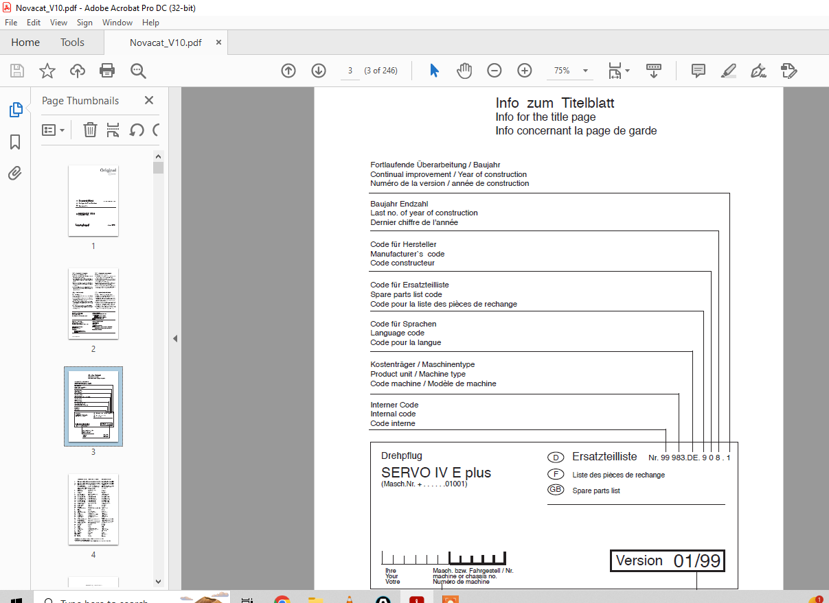Open the Window menu
The width and height of the screenshot is (829, 603).
(117, 23)
